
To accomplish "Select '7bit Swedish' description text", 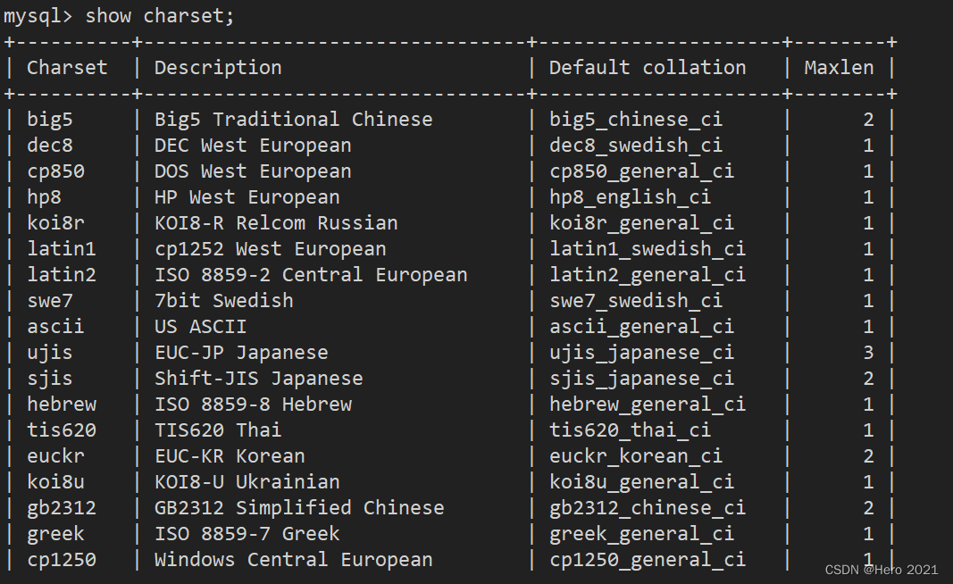I will [x=223, y=301].
